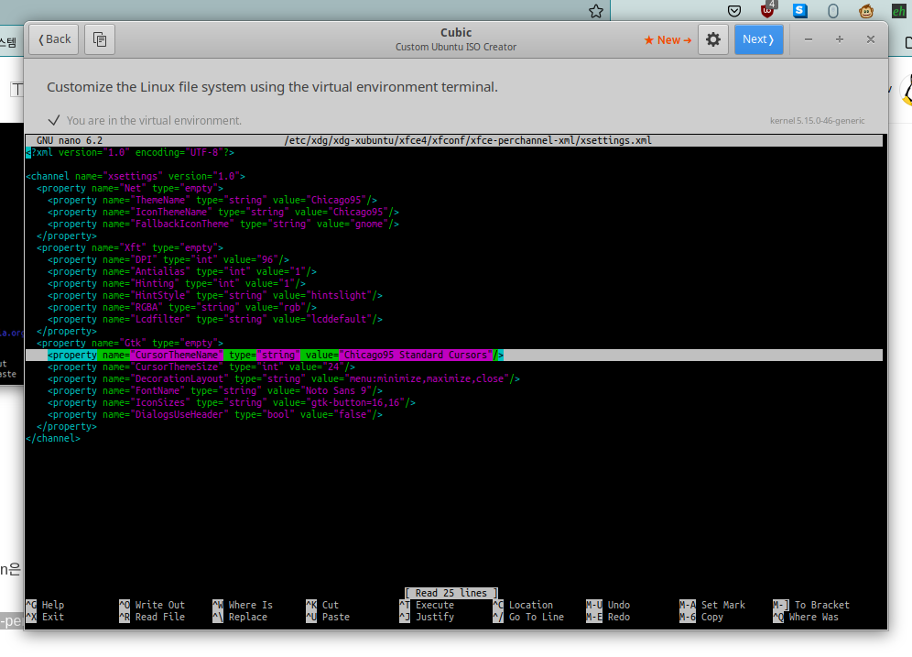Click the Back button in Cubic
Screen dimensions: 912x657
click(x=53, y=39)
